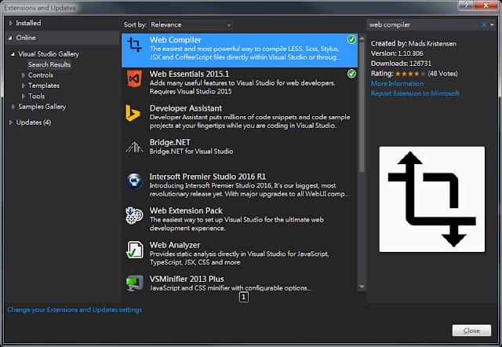502x347 pixels.
Task: Select the Bridge.NET title
Action: [170, 142]
